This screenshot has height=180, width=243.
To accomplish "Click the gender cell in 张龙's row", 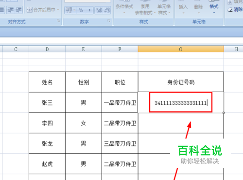I will [x=84, y=143].
